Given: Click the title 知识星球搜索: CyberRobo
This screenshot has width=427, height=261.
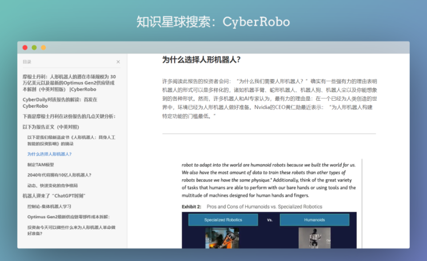Looking at the screenshot, I should pyautogui.click(x=213, y=22).
